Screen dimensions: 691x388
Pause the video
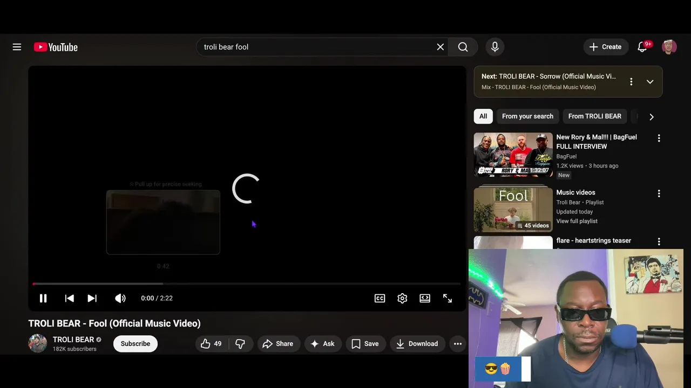click(x=43, y=298)
